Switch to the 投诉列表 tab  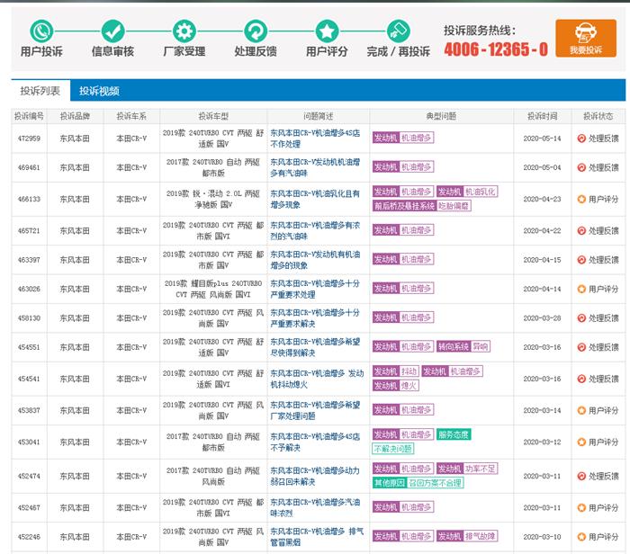pyautogui.click(x=40, y=91)
